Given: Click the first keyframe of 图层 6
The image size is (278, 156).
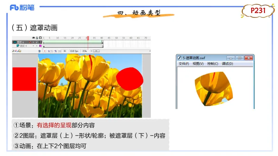Looking at the screenshot, I should 44,43.
